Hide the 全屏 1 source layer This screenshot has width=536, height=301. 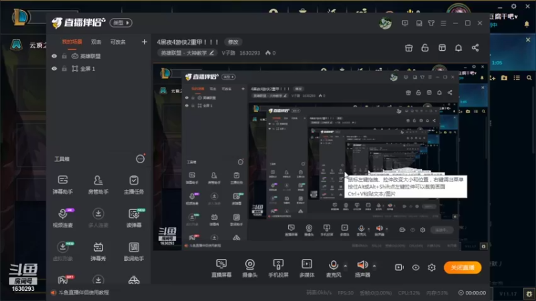point(54,69)
